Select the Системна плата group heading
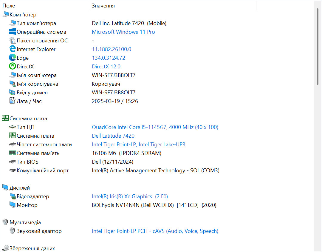This screenshot has width=322, height=252. [28, 119]
